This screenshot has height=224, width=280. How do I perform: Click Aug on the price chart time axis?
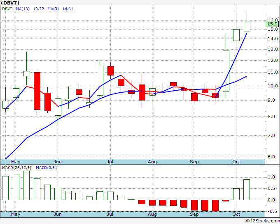click(x=152, y=162)
